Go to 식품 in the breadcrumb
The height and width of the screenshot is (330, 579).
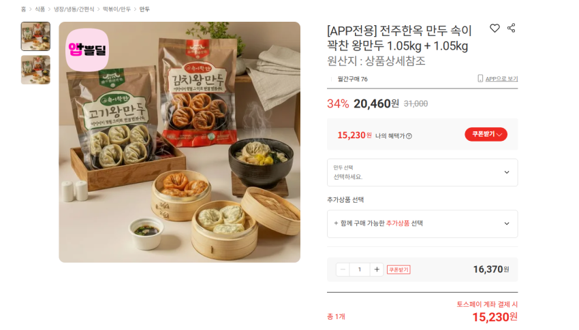[x=40, y=9]
